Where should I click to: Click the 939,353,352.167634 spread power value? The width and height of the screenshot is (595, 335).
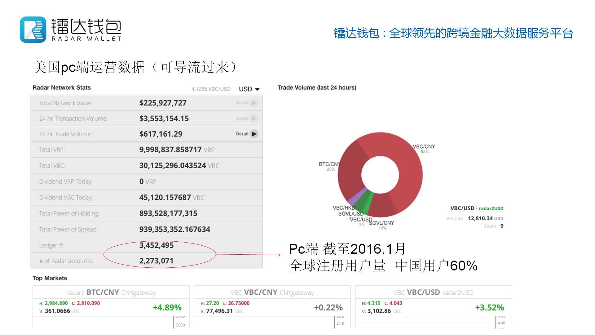(x=175, y=229)
